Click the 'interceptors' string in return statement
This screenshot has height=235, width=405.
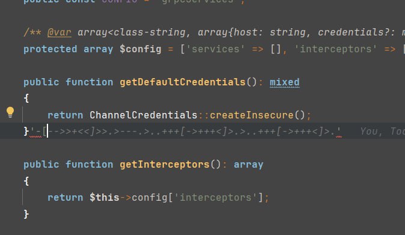tap(215, 198)
